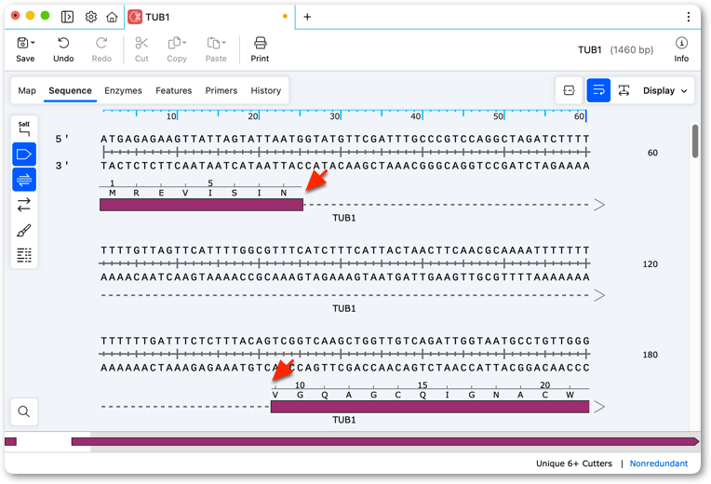711x484 pixels.
Task: Click the opposing arrows side icon
Action: click(24, 205)
